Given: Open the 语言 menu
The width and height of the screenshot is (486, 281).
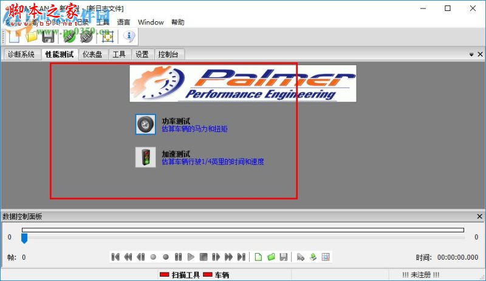Looking at the screenshot, I should 124,22.
